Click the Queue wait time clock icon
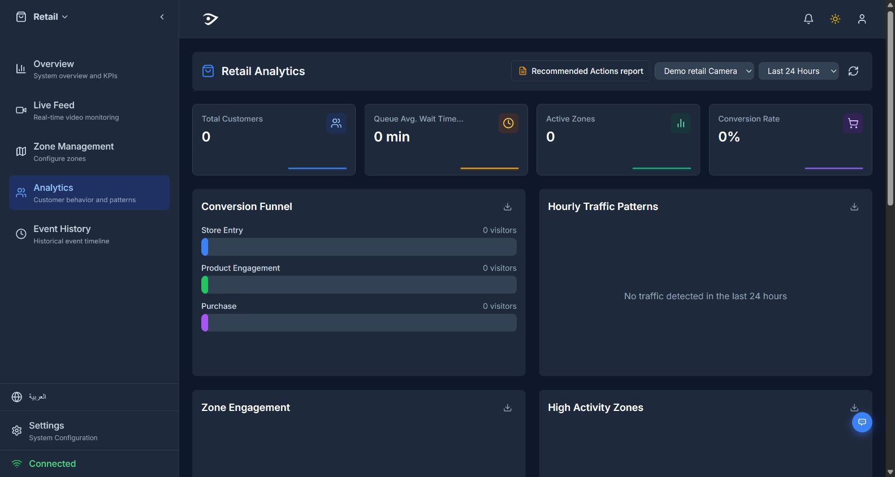 pos(508,123)
